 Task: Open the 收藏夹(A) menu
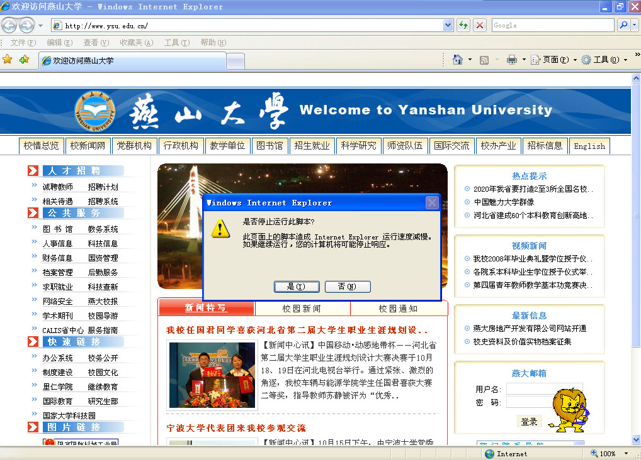(x=136, y=43)
